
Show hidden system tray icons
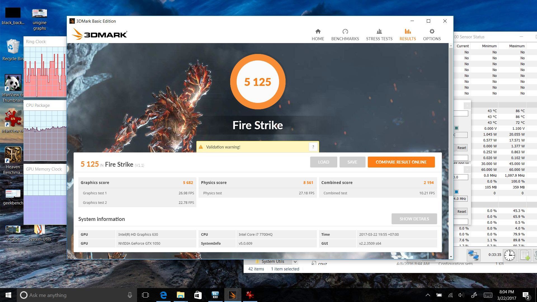click(428, 295)
